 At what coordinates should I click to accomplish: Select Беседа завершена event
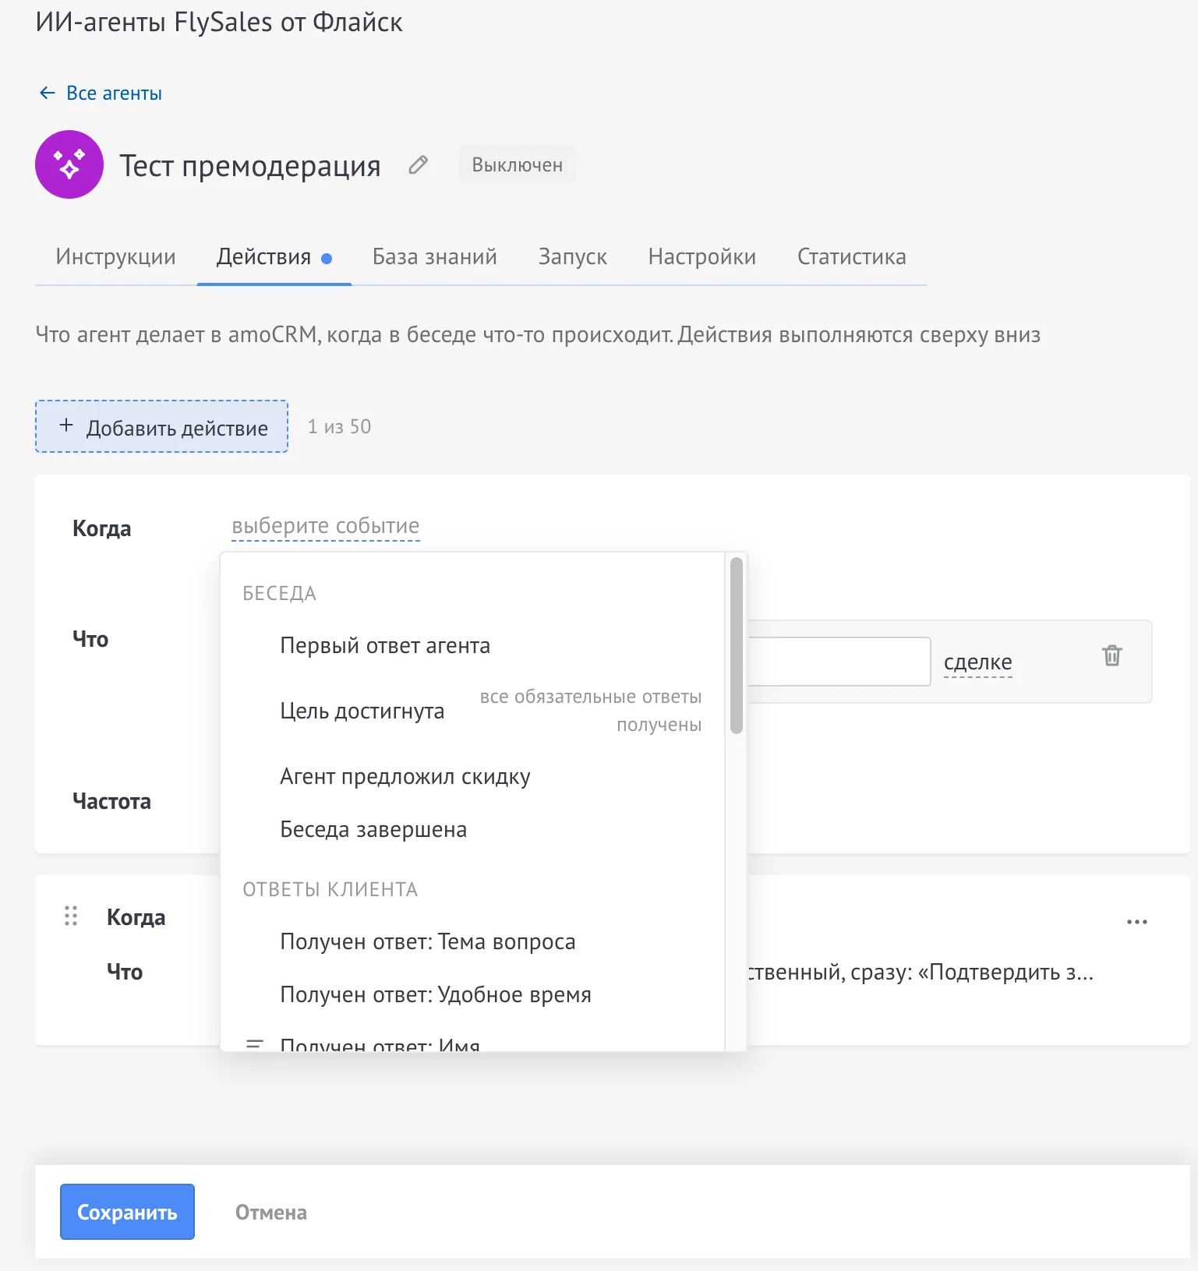472,830
